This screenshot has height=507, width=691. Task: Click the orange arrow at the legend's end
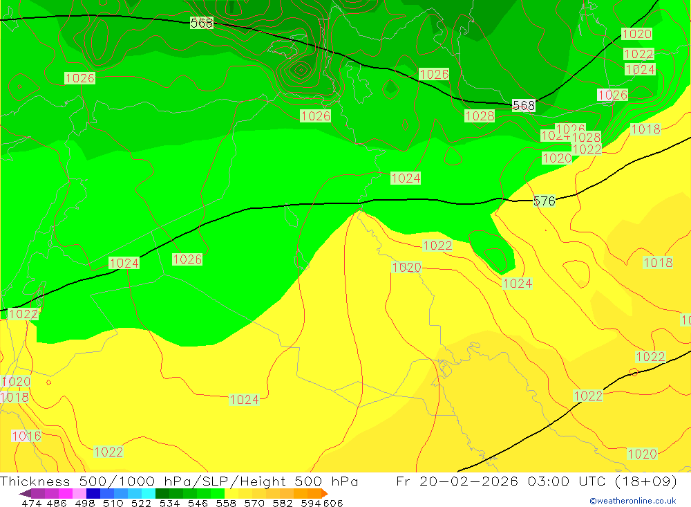(325, 493)
